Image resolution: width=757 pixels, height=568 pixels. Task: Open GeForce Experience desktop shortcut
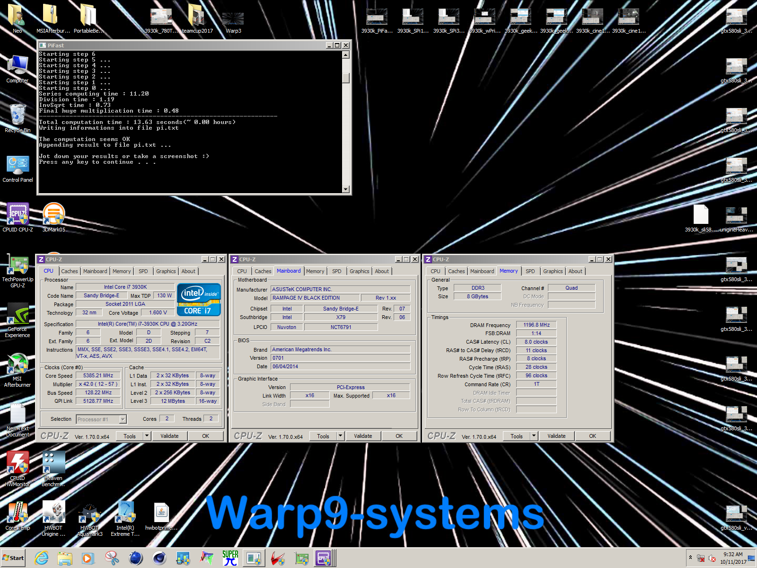pyautogui.click(x=18, y=320)
